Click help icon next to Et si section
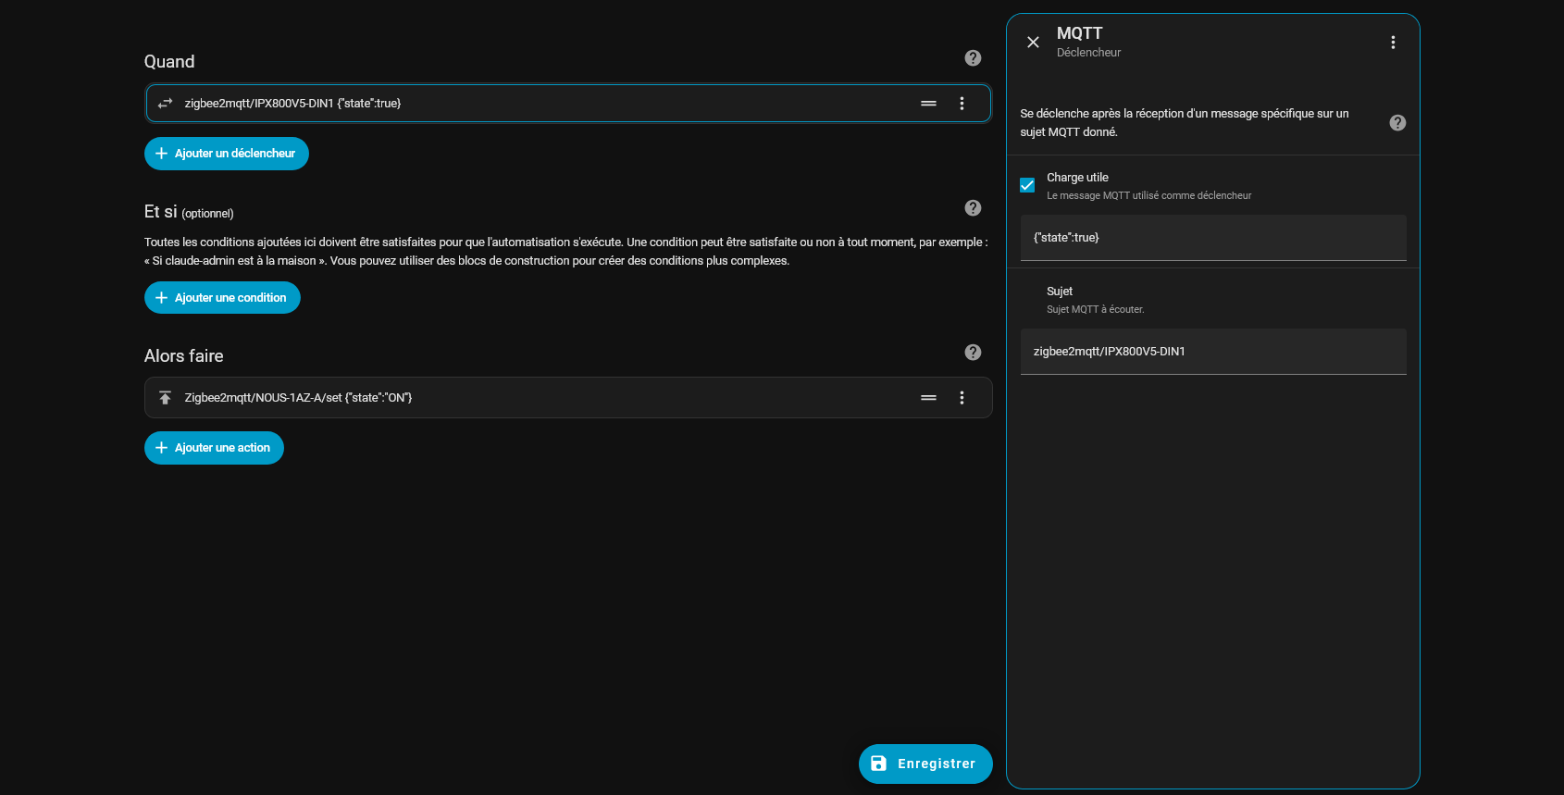Image resolution: width=1564 pixels, height=795 pixels. [x=973, y=208]
